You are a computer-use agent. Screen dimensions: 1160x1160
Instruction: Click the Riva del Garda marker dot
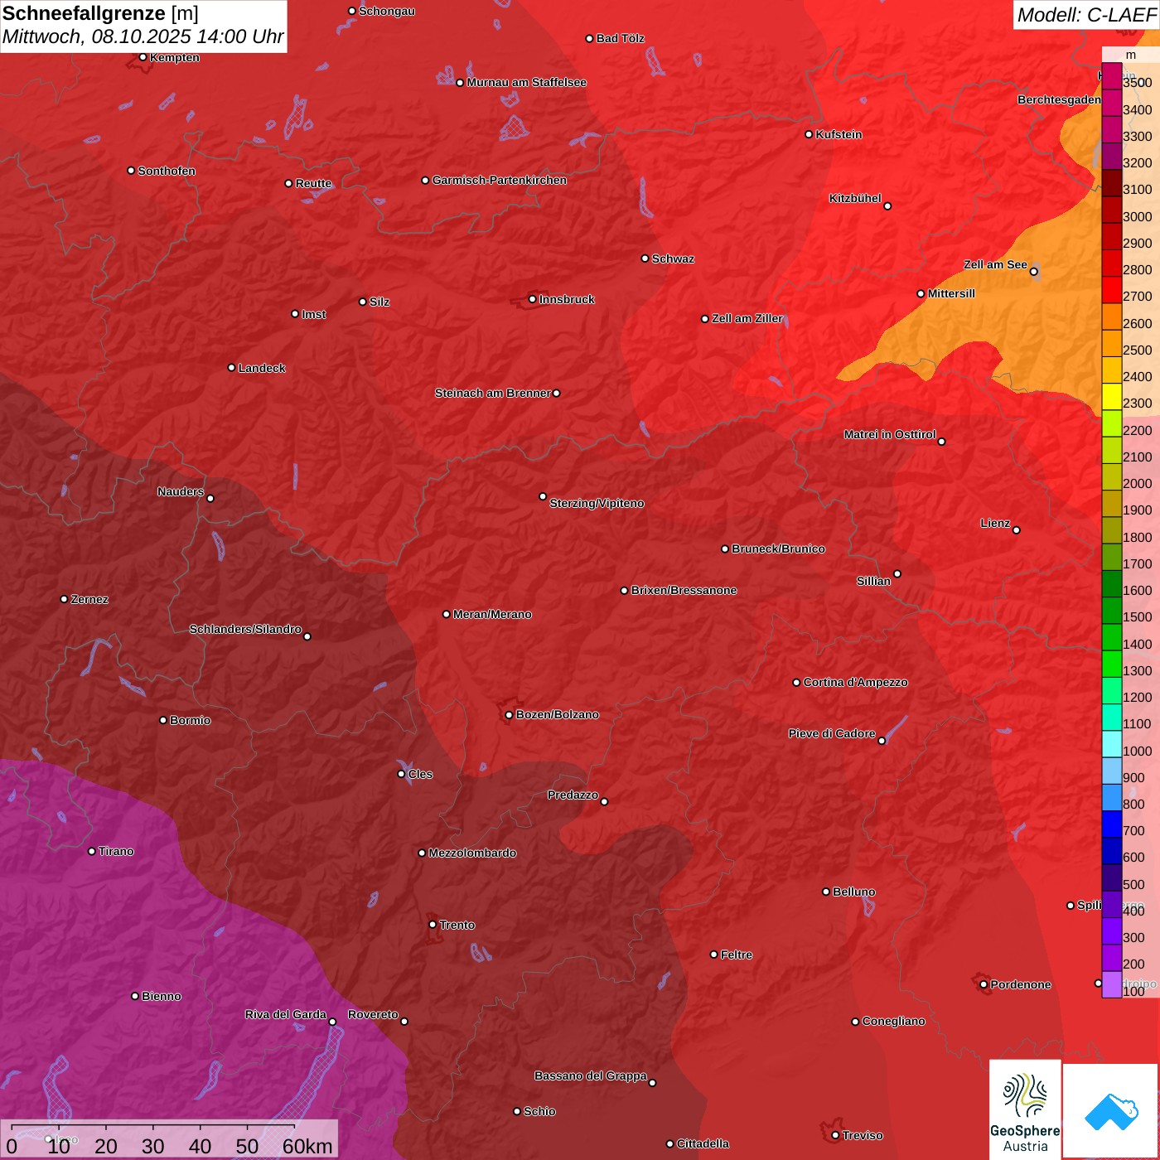[332, 1022]
